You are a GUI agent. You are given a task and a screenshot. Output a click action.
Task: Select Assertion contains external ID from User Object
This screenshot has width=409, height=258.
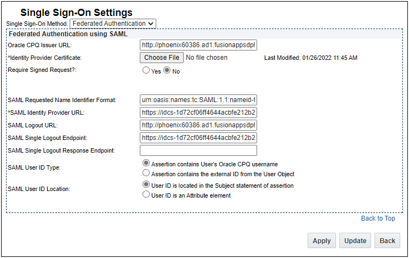click(146, 173)
